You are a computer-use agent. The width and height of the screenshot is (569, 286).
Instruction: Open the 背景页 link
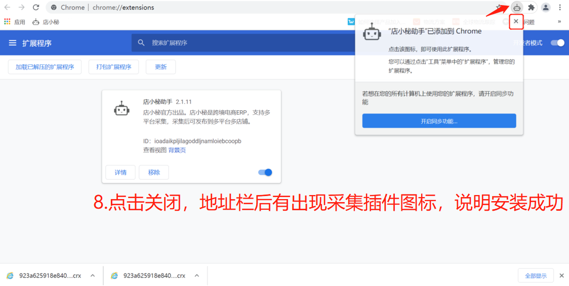[x=177, y=150]
